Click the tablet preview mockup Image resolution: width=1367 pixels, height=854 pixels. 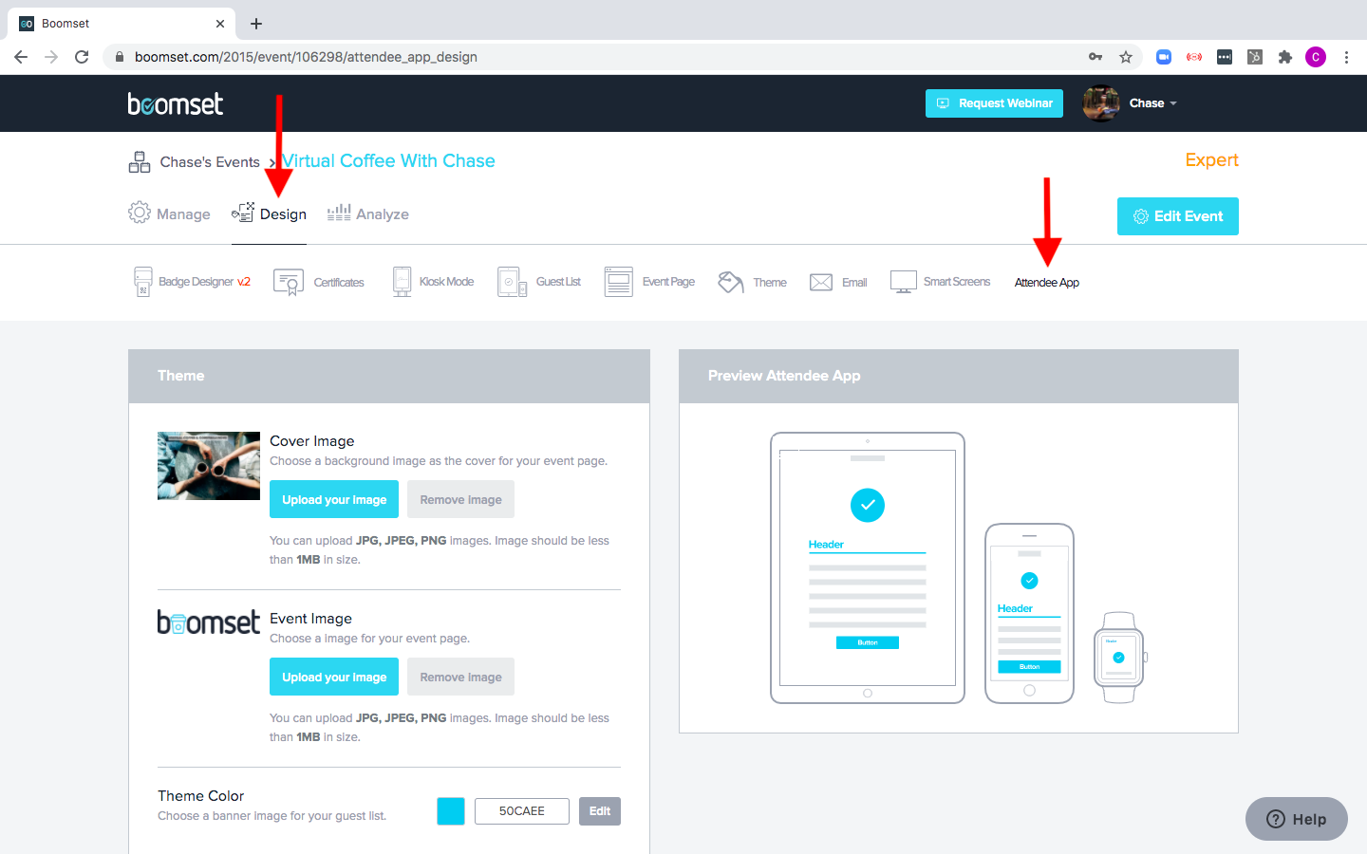(x=868, y=568)
